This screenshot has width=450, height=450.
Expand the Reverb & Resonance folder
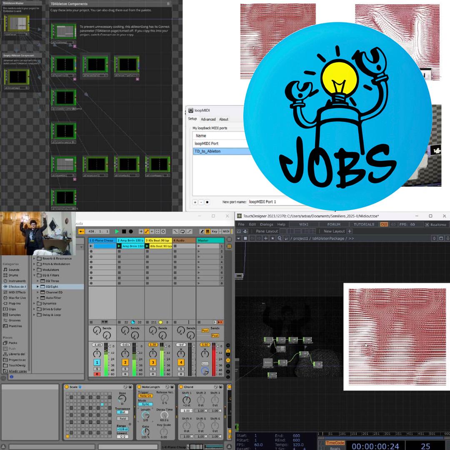point(34,258)
